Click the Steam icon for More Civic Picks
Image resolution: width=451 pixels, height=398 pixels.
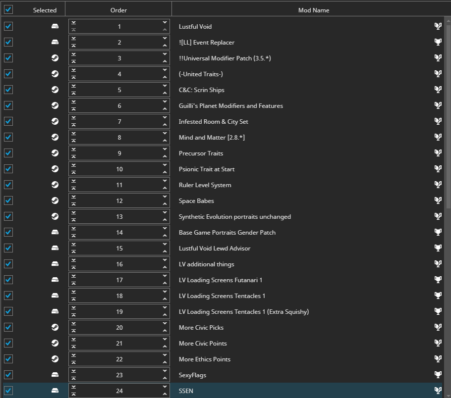pos(55,327)
